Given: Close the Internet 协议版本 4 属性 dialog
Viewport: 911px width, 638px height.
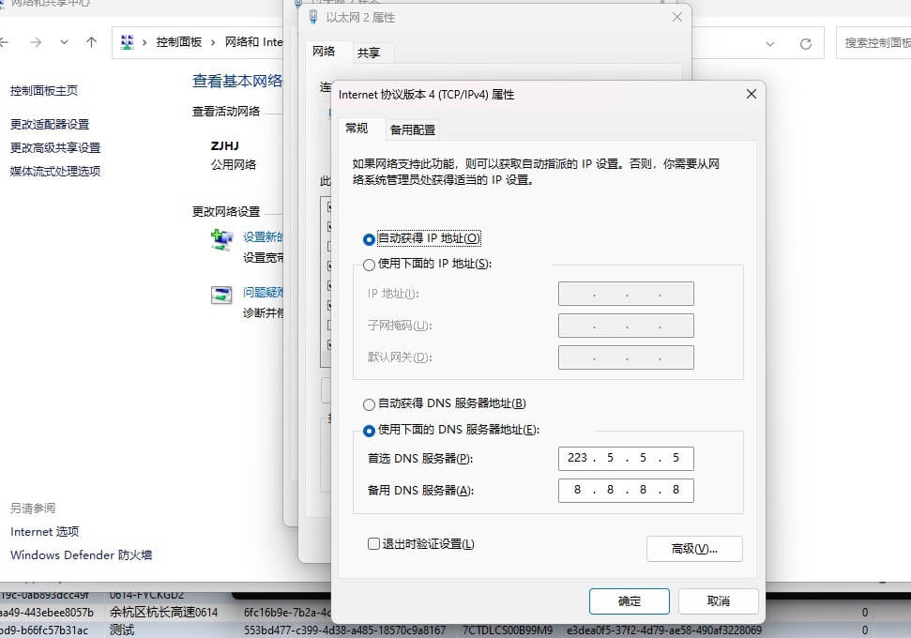Looking at the screenshot, I should pyautogui.click(x=751, y=95).
